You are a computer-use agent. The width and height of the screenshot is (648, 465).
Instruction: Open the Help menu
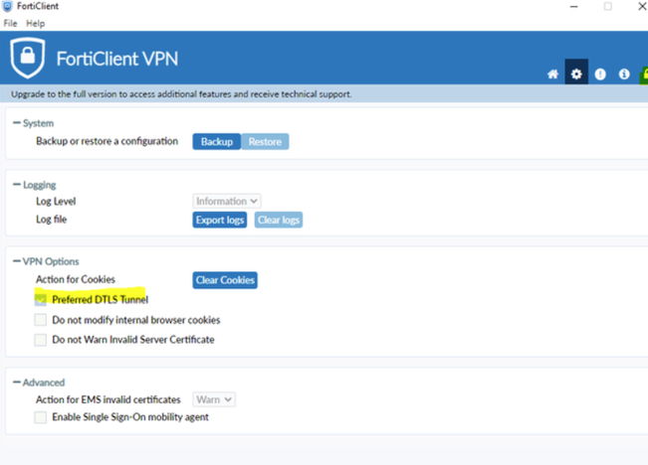click(36, 24)
